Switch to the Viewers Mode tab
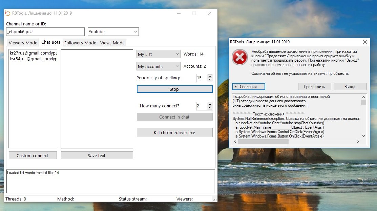377x211 pixels. [23, 43]
